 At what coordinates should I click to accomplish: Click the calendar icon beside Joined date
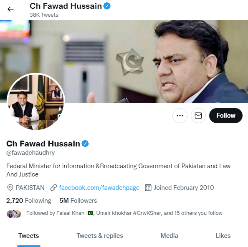[x=148, y=188]
